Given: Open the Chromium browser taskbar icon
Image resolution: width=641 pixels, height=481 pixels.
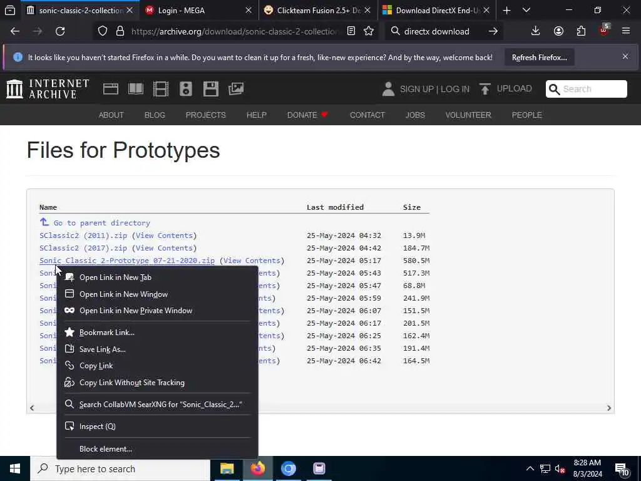Looking at the screenshot, I should pos(288,468).
